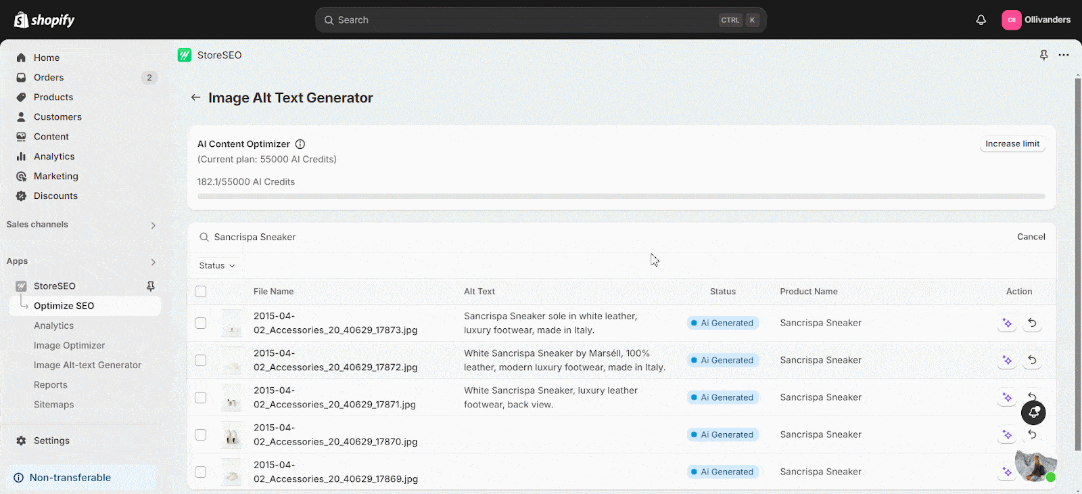Select the checkbox for 17872.jpg row
The image size is (1082, 494).
point(200,360)
